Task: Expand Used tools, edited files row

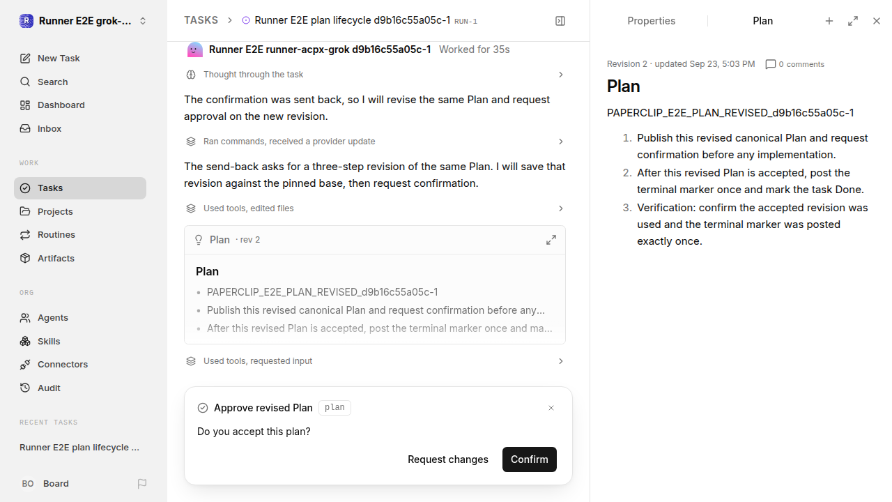Action: click(x=375, y=208)
